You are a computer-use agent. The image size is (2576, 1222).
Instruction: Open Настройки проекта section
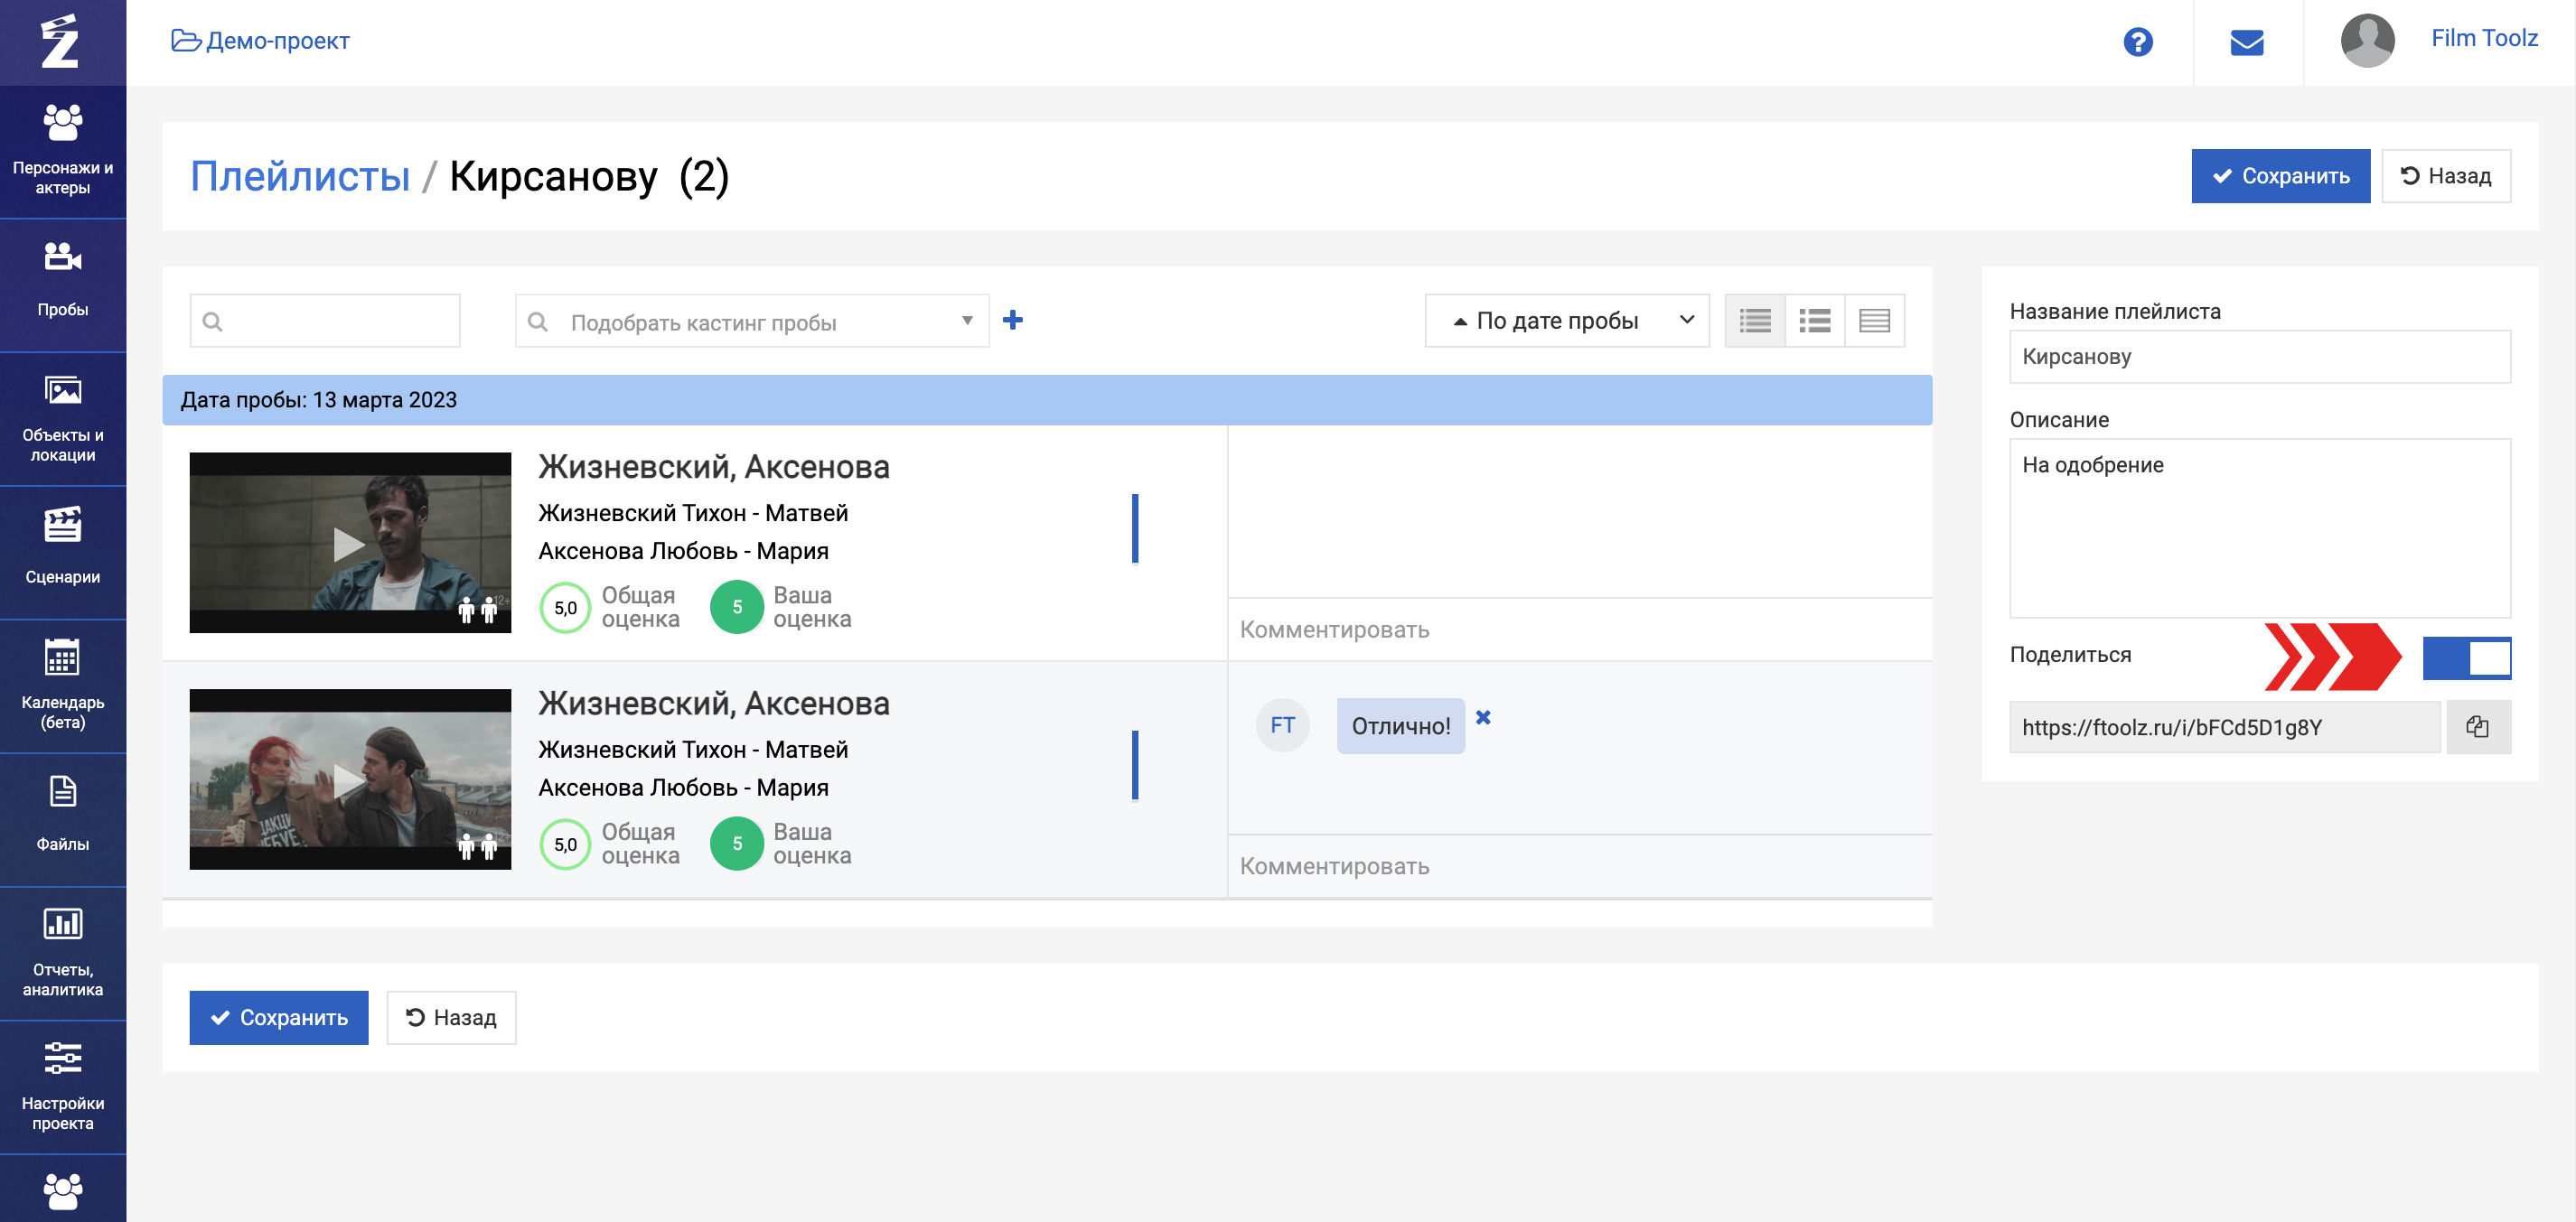click(63, 1087)
